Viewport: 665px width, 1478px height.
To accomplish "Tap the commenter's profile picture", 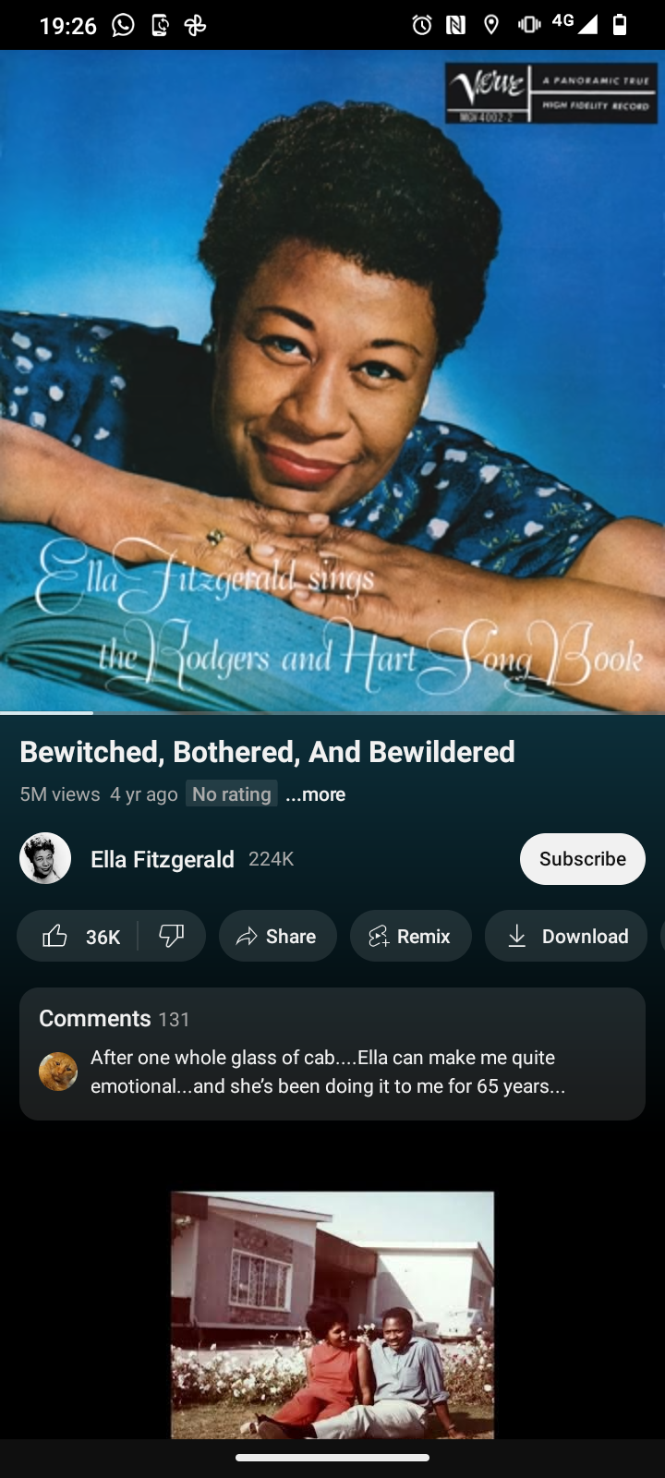I will (58, 1072).
